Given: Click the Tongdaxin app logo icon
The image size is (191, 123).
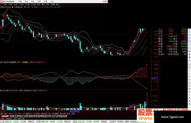Looking at the screenshot, I should tap(1, 1).
